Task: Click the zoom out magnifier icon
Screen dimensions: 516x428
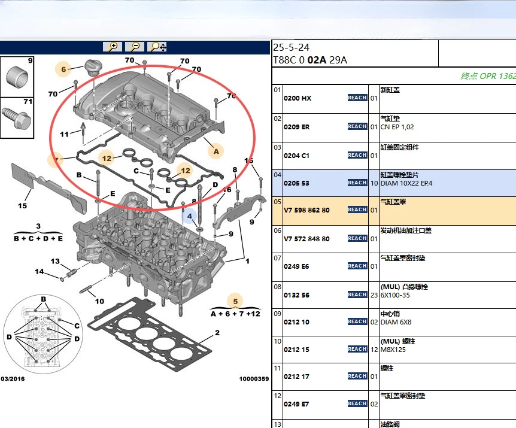Action: tap(135, 47)
